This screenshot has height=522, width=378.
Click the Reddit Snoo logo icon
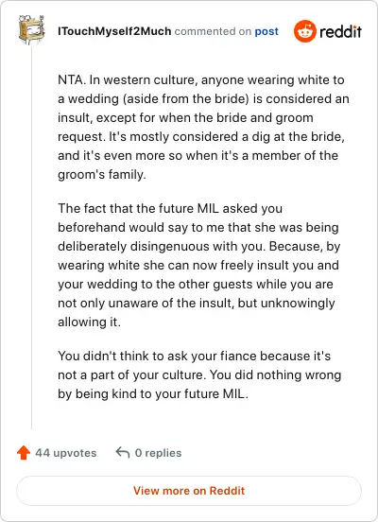coord(304,31)
